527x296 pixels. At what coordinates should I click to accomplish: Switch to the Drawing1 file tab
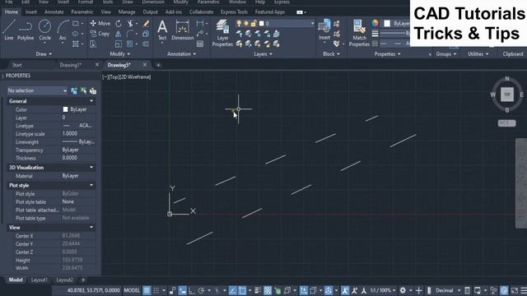click(71, 65)
